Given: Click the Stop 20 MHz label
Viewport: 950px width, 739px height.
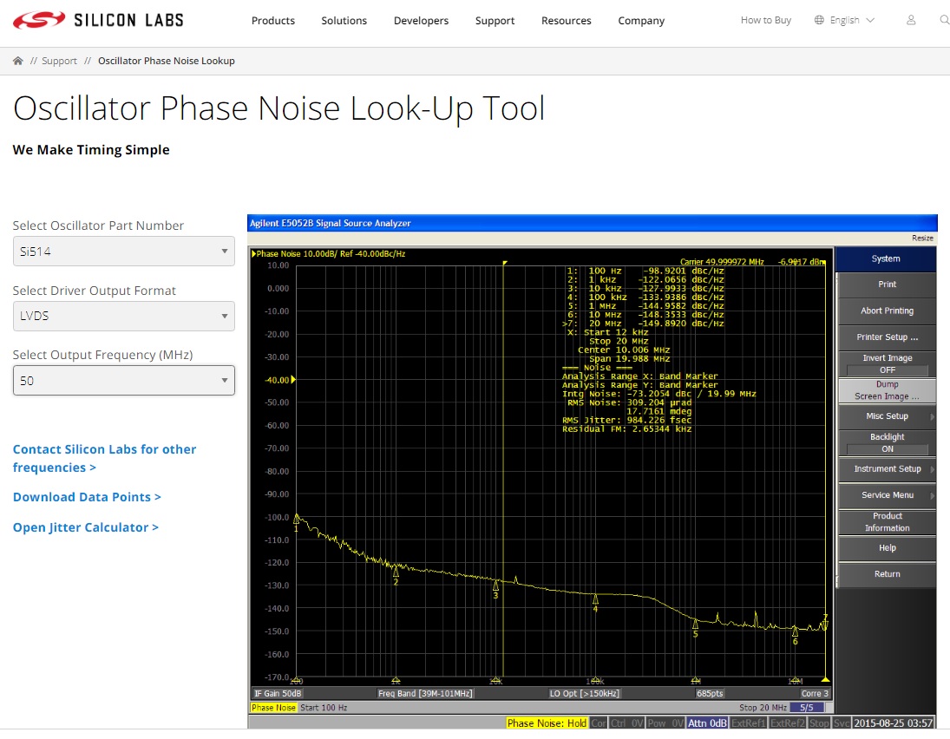Looking at the screenshot, I should pos(763,708).
